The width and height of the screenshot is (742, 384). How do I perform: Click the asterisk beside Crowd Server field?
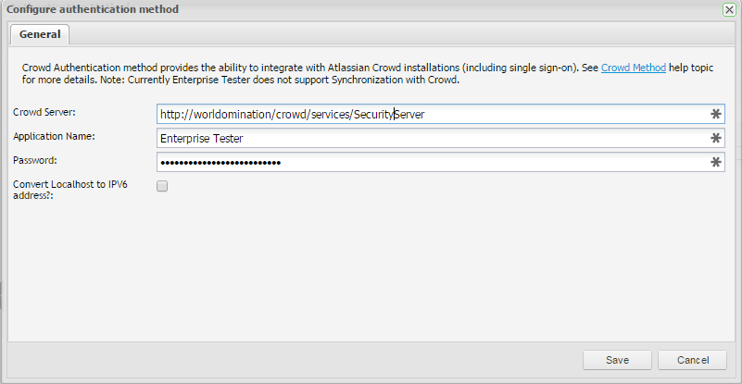[715, 114]
